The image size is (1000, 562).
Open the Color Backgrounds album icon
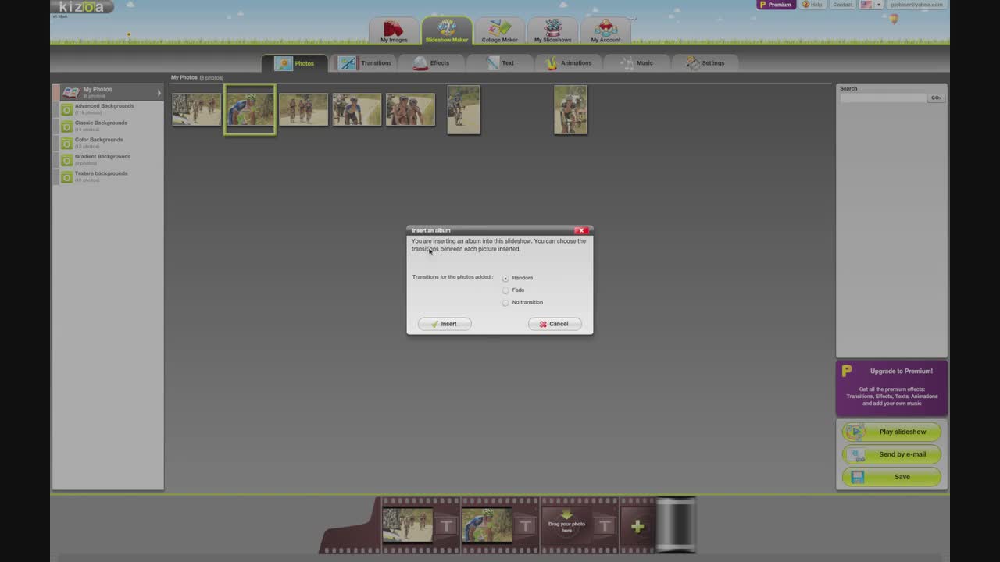(66, 143)
